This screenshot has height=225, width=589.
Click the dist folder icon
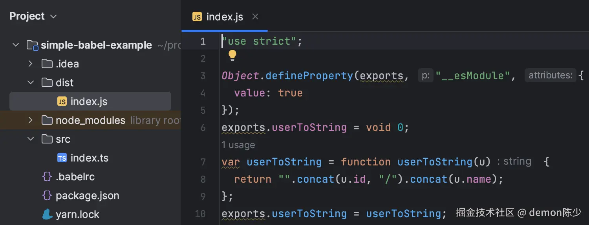(47, 82)
